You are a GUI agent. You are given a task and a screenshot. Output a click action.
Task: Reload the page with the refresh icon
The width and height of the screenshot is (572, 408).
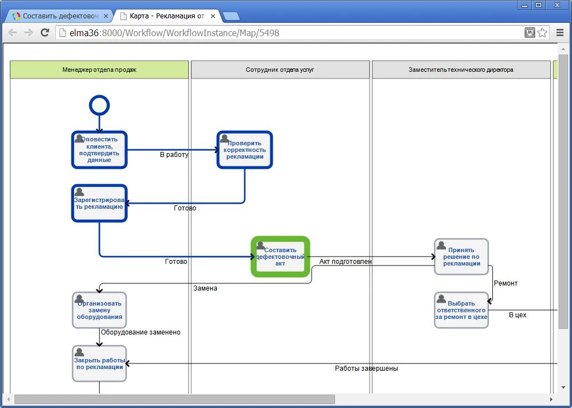[45, 33]
